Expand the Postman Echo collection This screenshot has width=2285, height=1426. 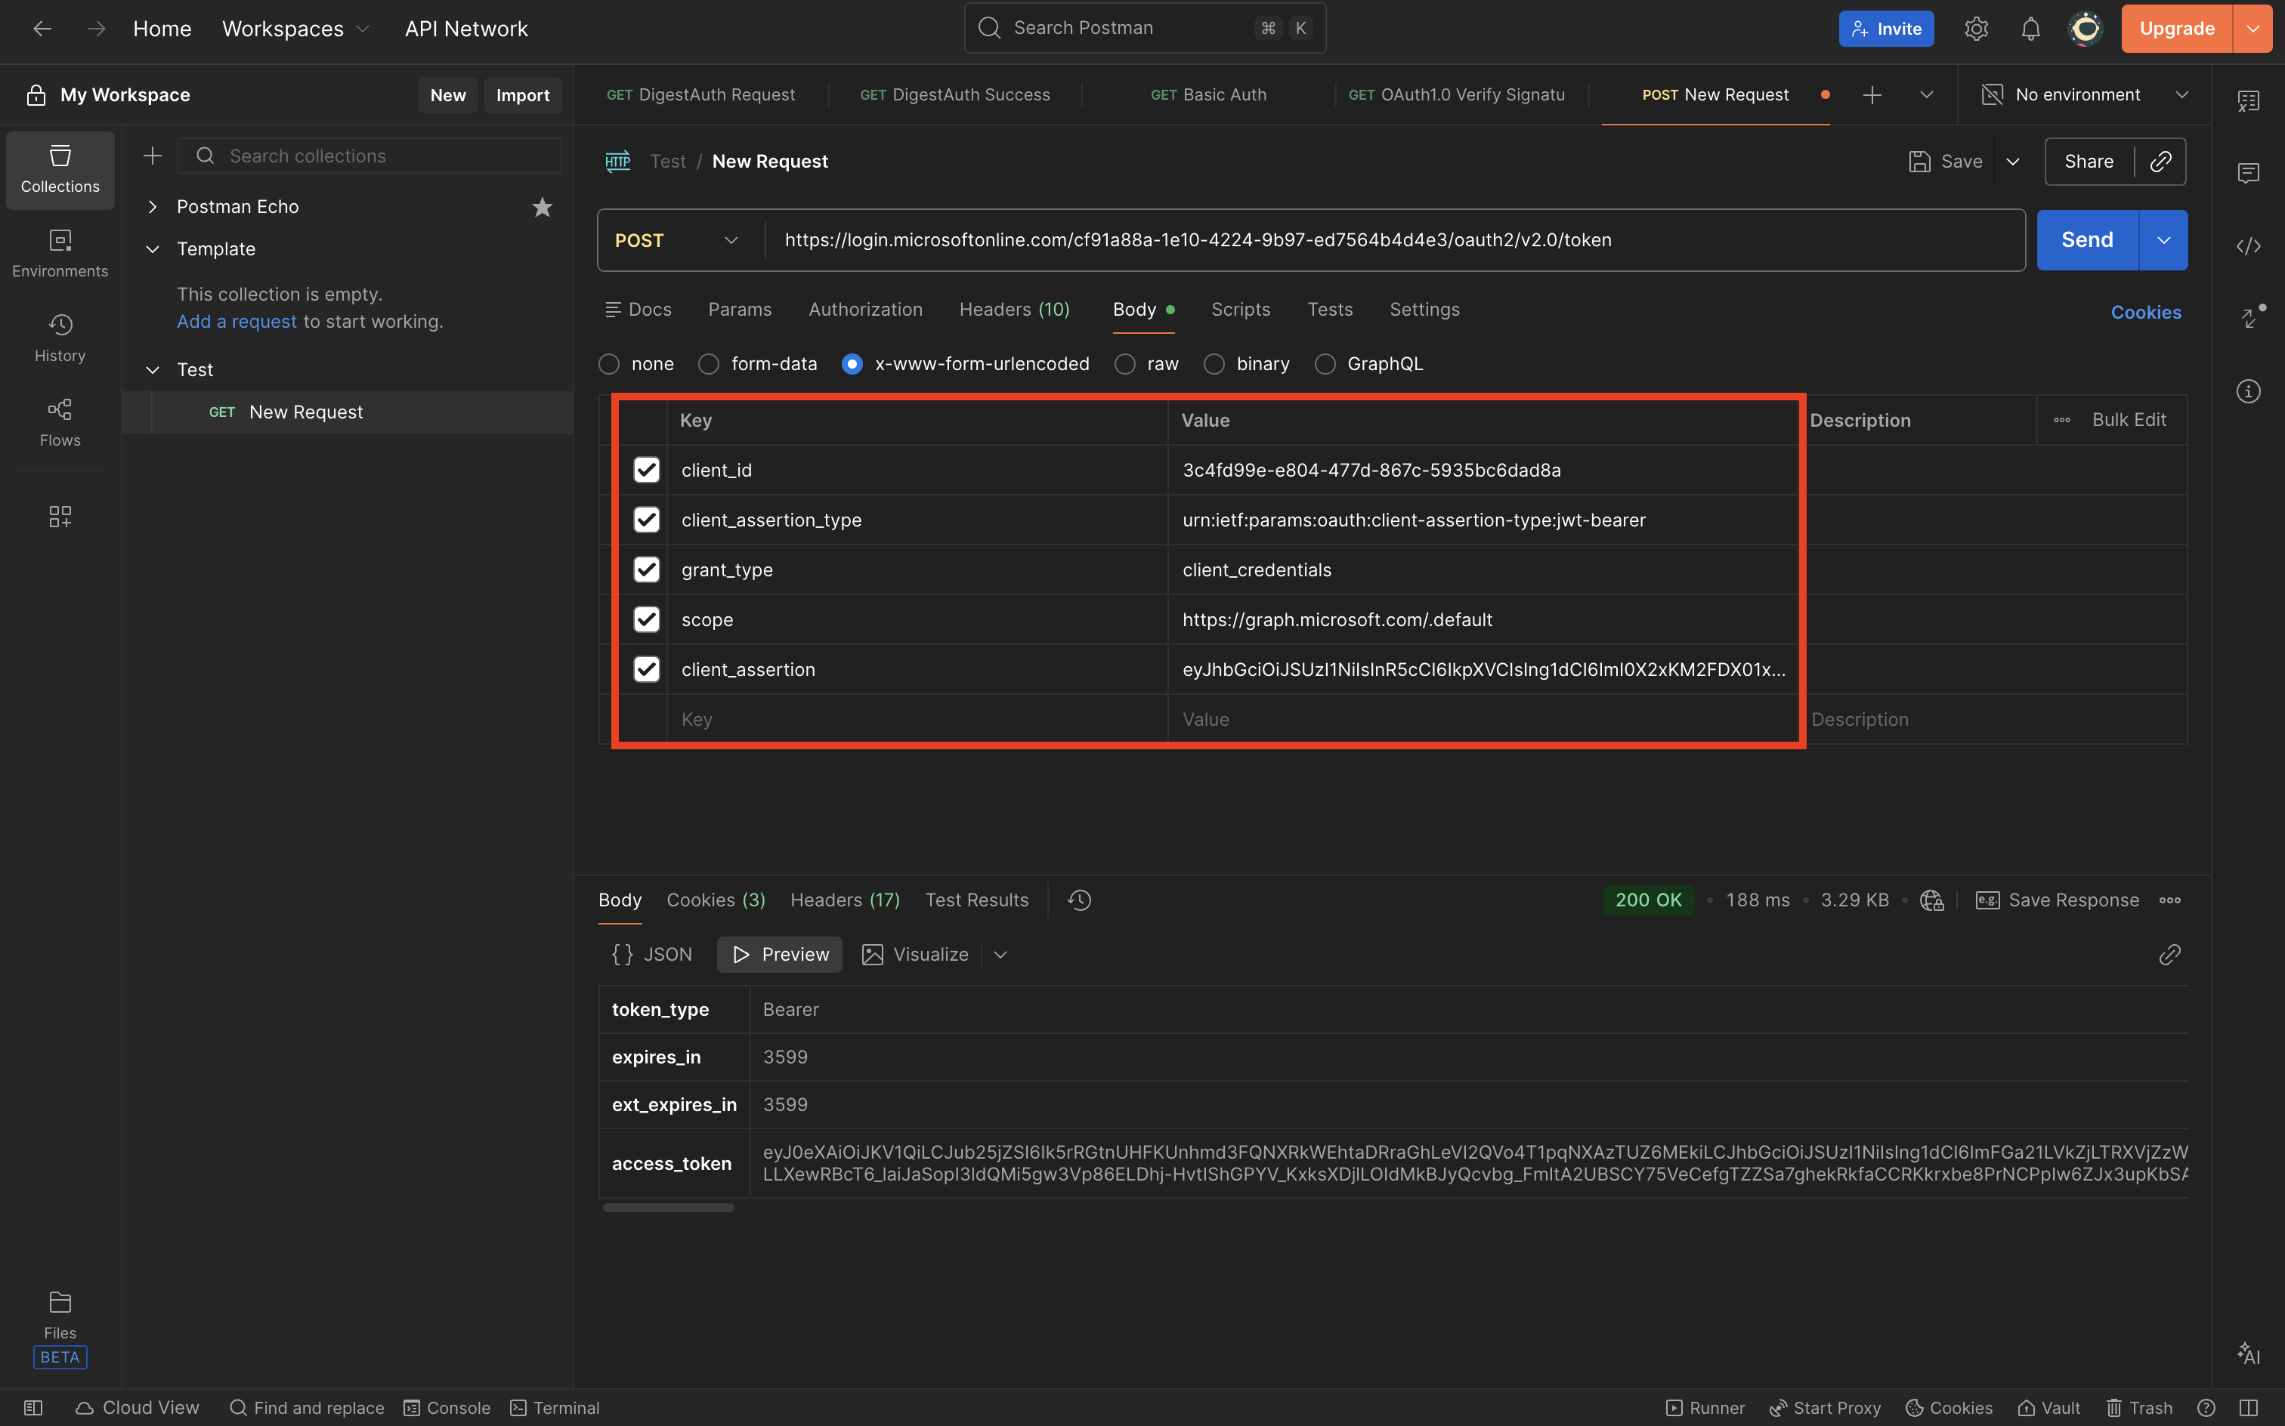point(152,206)
